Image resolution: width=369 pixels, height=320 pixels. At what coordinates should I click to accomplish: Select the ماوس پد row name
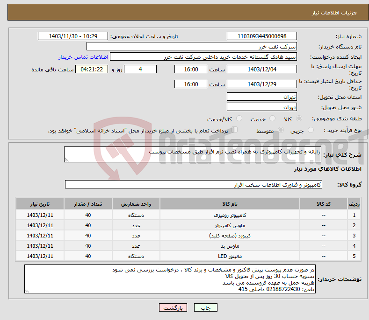tap(230, 246)
